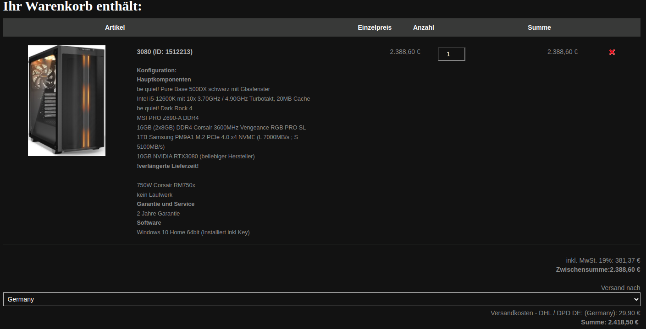This screenshot has width=646, height=329.
Task: Click the Ihr Warenkorb enthält heading
Action: coord(72,7)
